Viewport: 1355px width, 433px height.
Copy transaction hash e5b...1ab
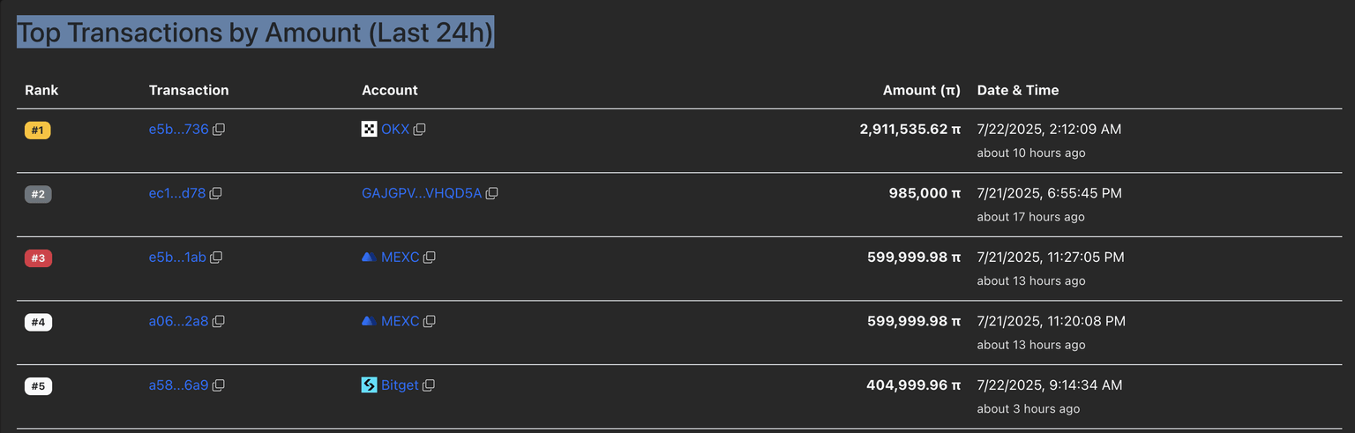tap(216, 258)
